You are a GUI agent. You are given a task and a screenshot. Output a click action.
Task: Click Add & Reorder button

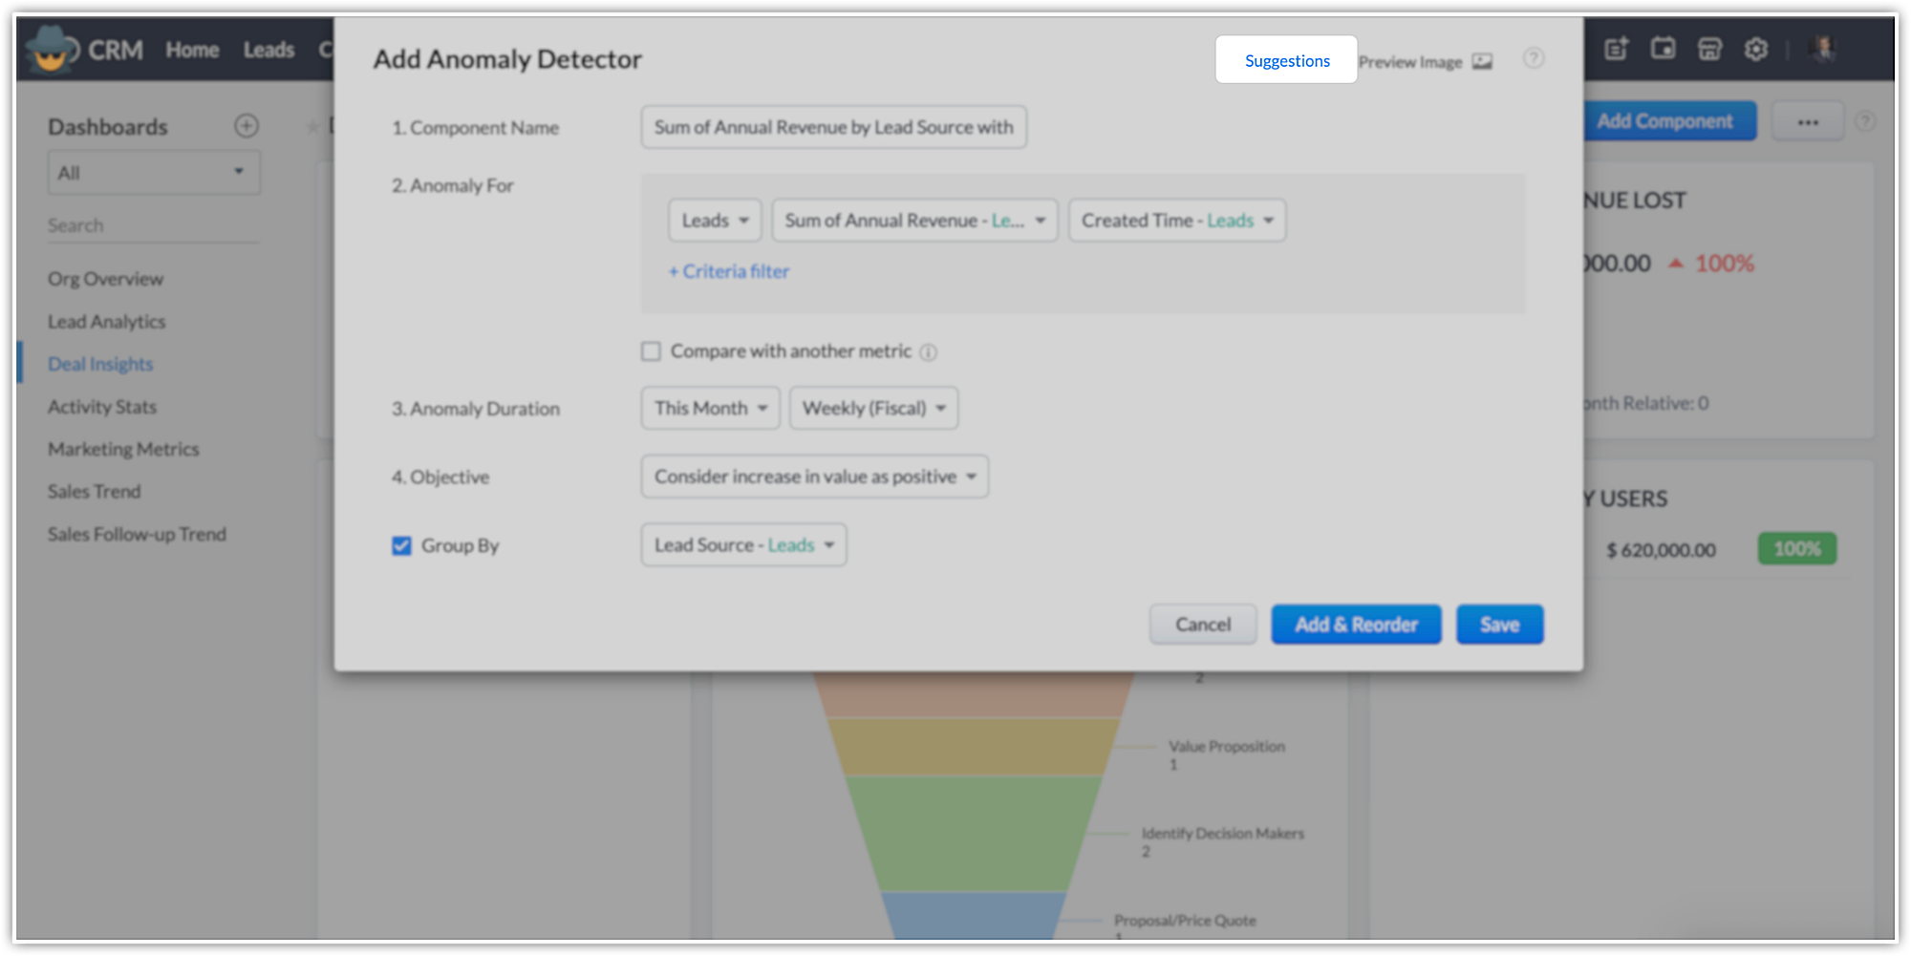coord(1356,625)
